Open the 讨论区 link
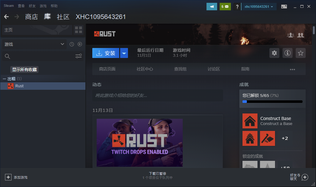316x187 pixels. click(x=214, y=69)
